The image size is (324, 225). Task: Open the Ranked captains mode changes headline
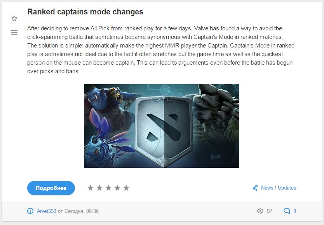coord(85,12)
